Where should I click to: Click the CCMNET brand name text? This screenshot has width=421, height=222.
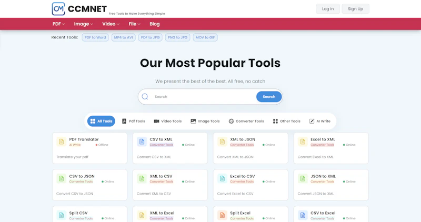pos(87,9)
